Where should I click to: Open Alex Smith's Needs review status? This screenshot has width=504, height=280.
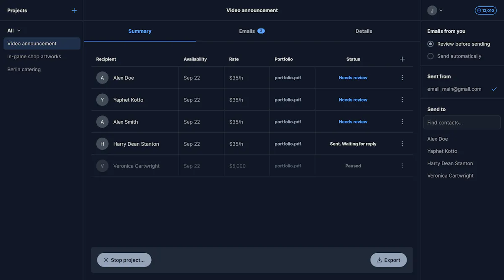pos(353,122)
